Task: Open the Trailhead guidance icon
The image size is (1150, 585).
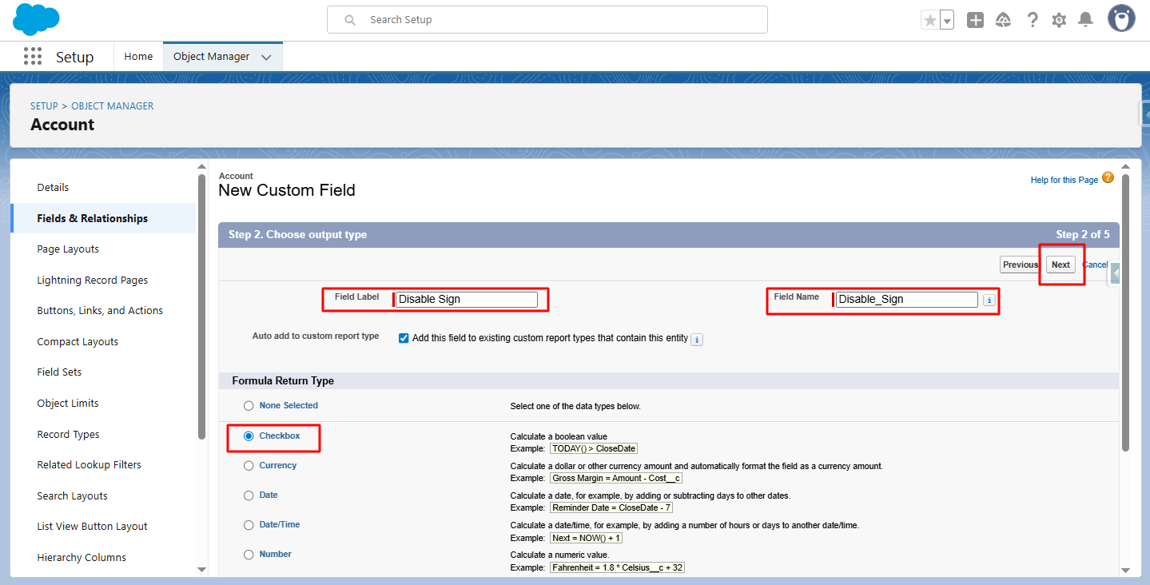Action: click(1003, 20)
